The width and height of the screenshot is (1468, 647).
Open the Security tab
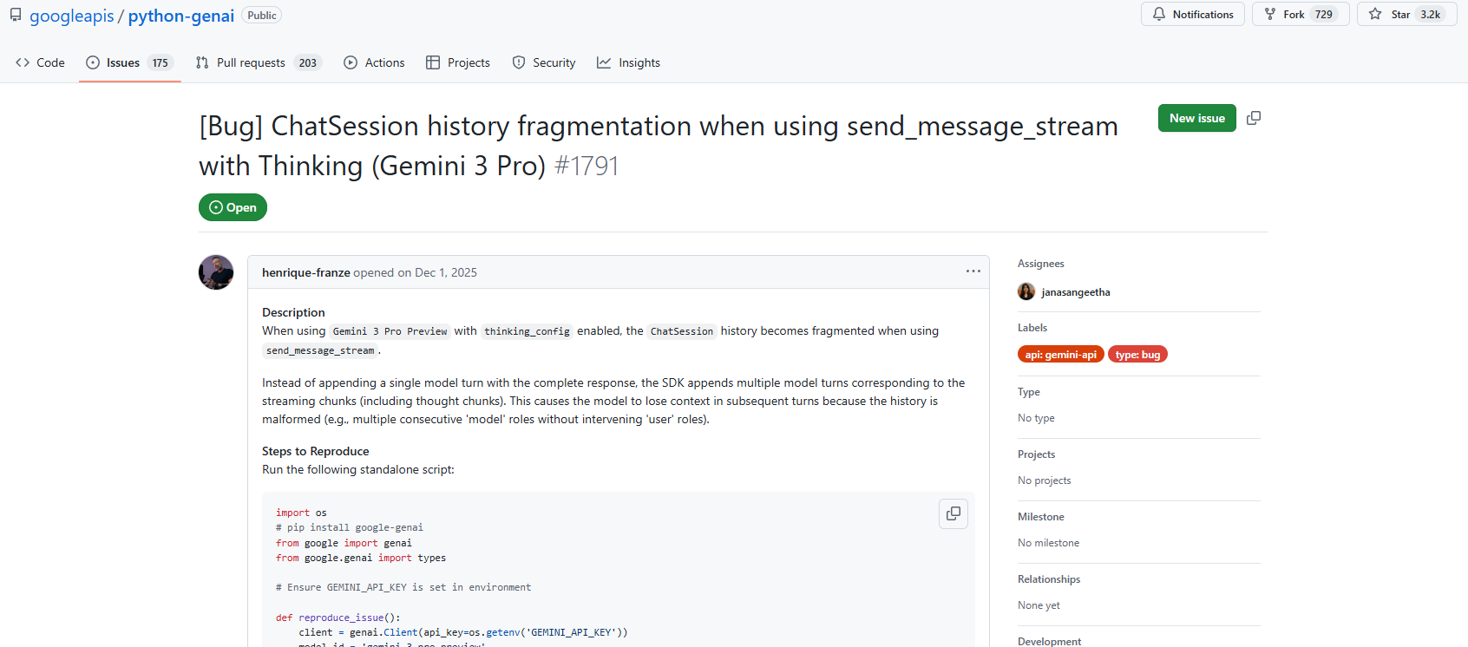544,62
